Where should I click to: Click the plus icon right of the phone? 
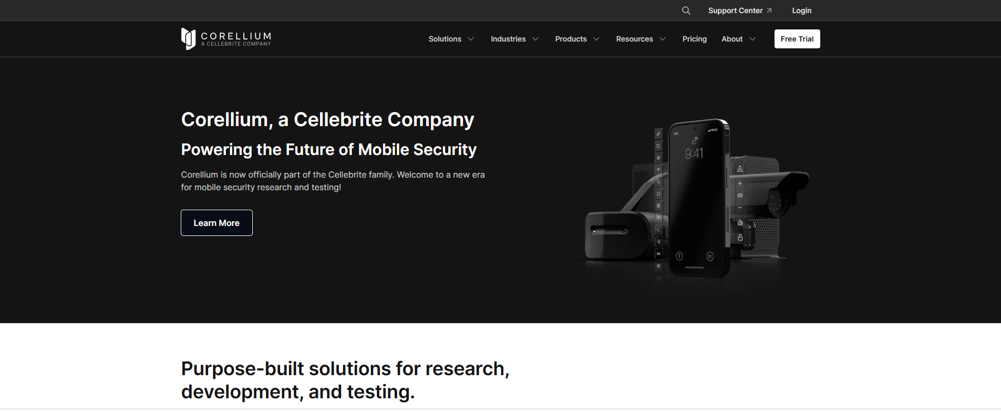(740, 183)
